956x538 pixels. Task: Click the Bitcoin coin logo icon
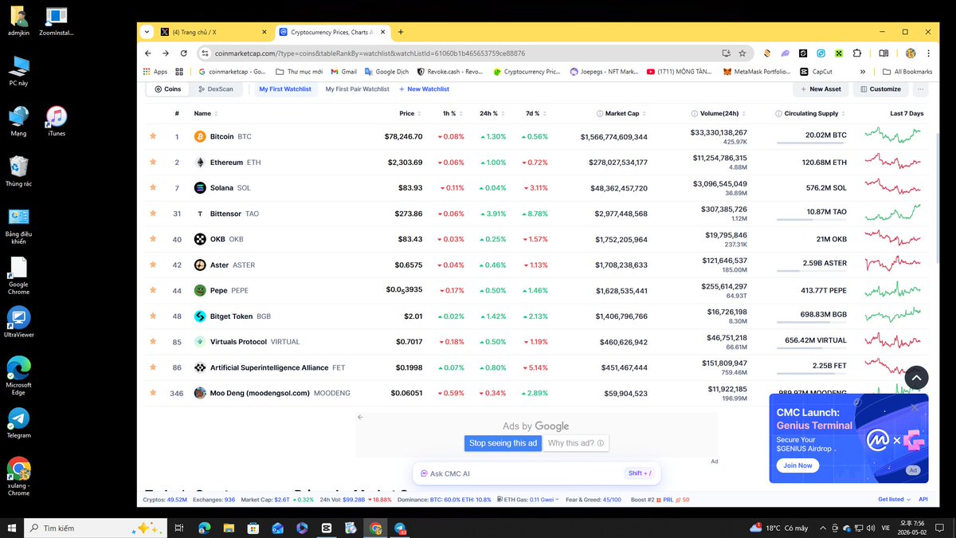pos(200,136)
